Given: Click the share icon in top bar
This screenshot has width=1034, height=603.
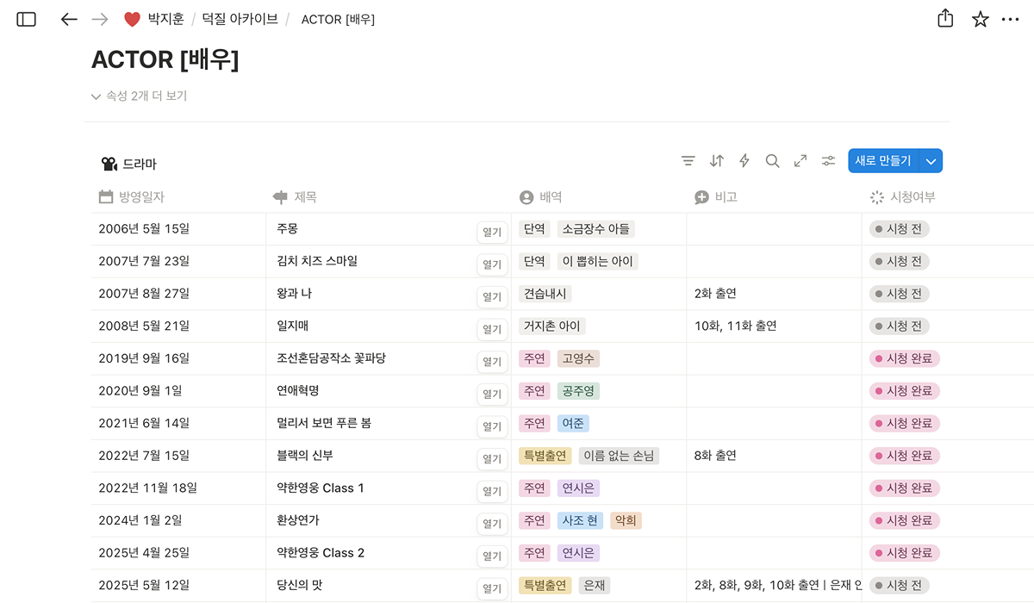Looking at the screenshot, I should click(x=945, y=19).
